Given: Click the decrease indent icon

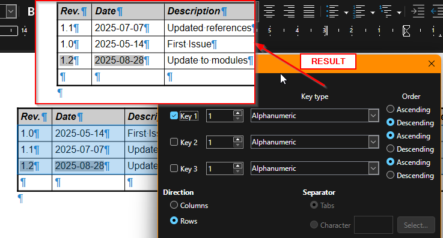Looking at the screenshot, I should [437, 11].
